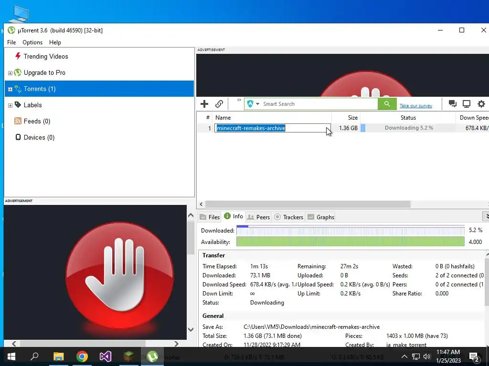Open Windows taskbar search

[x=34, y=356]
